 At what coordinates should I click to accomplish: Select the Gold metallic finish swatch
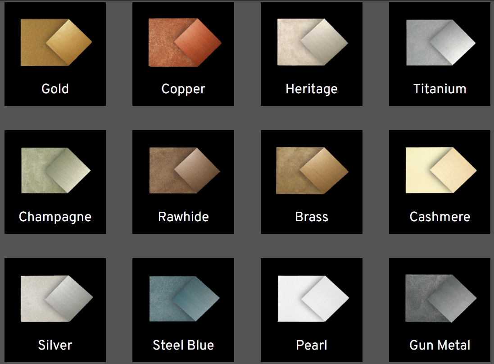(55, 42)
